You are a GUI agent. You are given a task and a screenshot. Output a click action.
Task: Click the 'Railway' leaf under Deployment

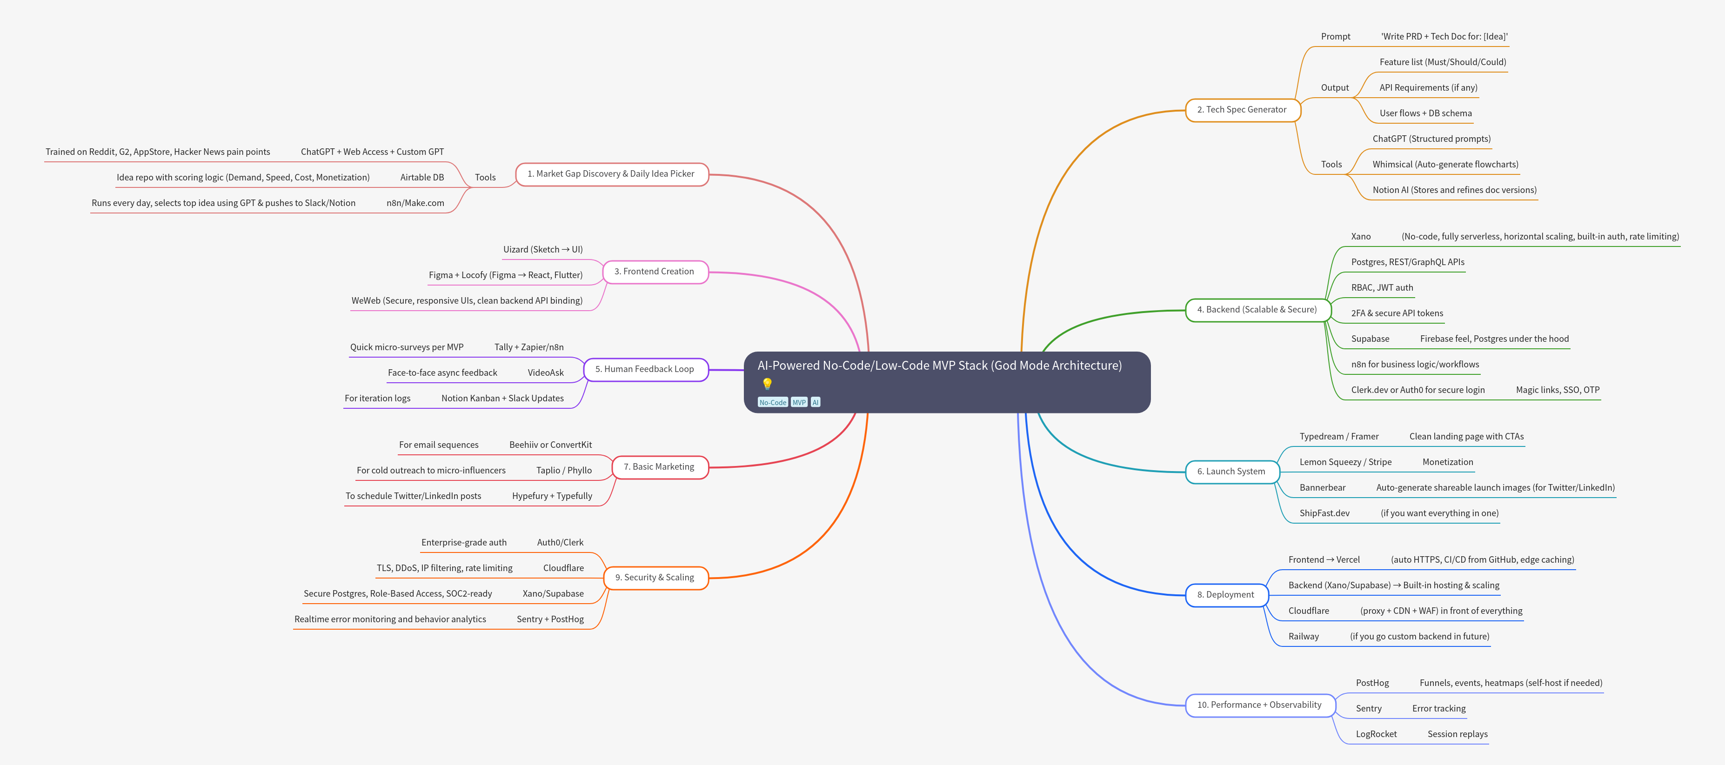[1303, 637]
